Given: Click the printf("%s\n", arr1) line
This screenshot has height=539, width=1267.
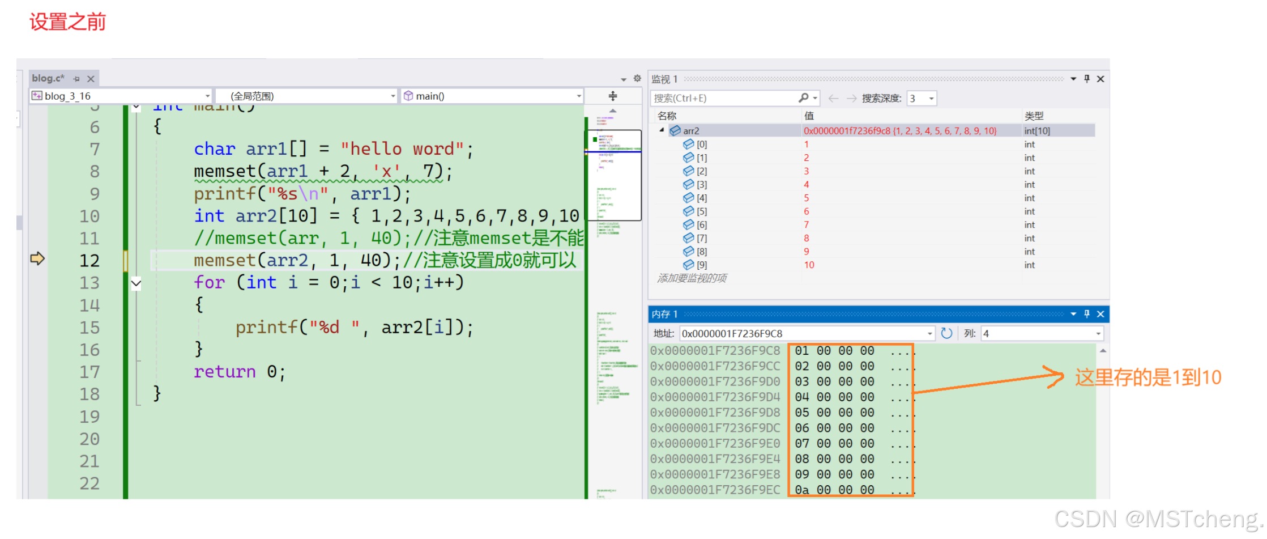Looking at the screenshot, I should [x=302, y=194].
